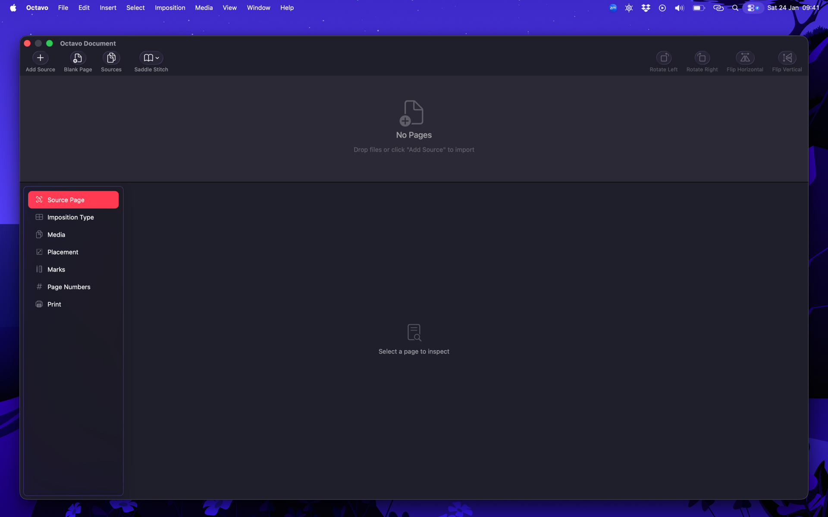Open the Media sidebar section

pyautogui.click(x=56, y=235)
